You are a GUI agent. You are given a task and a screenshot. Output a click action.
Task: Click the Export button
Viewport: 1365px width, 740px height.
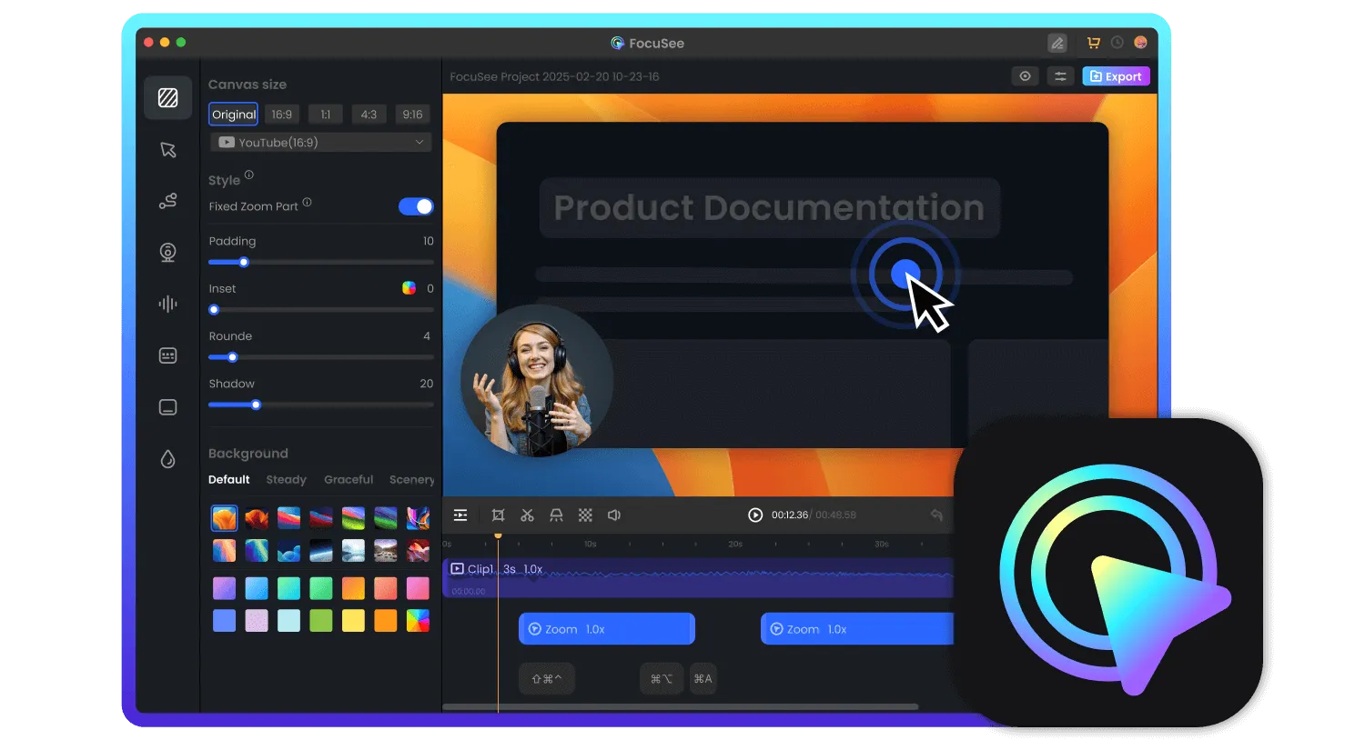(1116, 76)
